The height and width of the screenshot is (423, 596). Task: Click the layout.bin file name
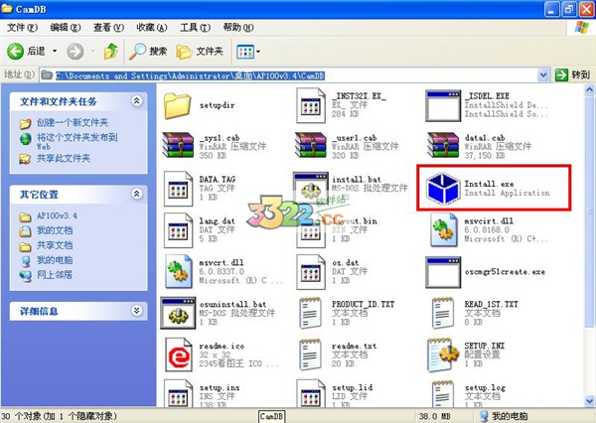(355, 220)
